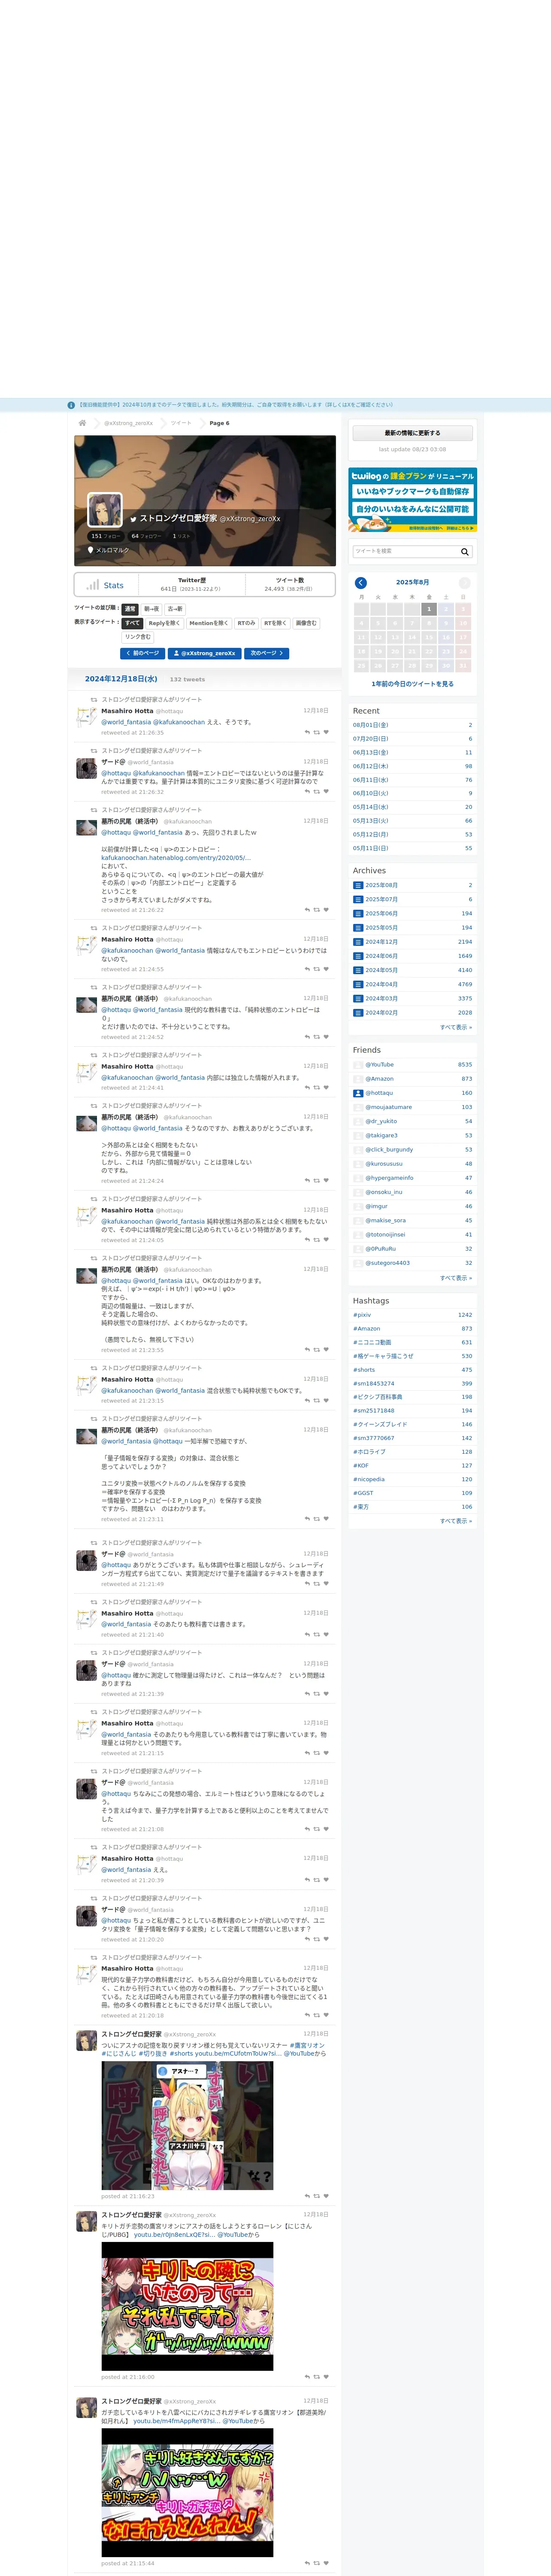
Task: Click the Twilog 課金プラン banner ad
Action: click(412, 500)
